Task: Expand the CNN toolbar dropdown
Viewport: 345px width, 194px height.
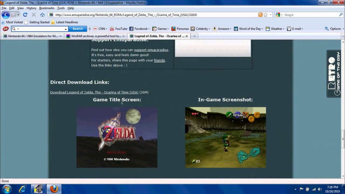Action: [x=106, y=29]
